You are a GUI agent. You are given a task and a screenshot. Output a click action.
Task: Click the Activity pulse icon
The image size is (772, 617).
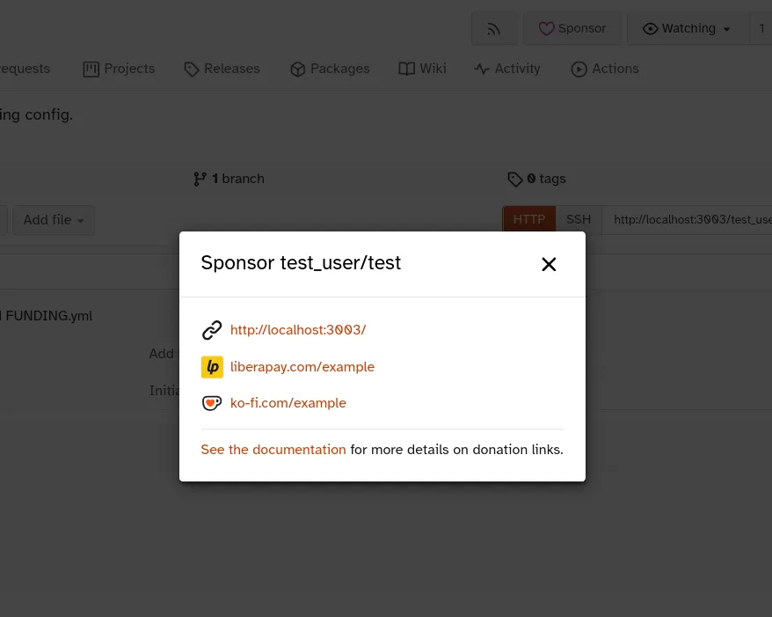pyautogui.click(x=482, y=69)
